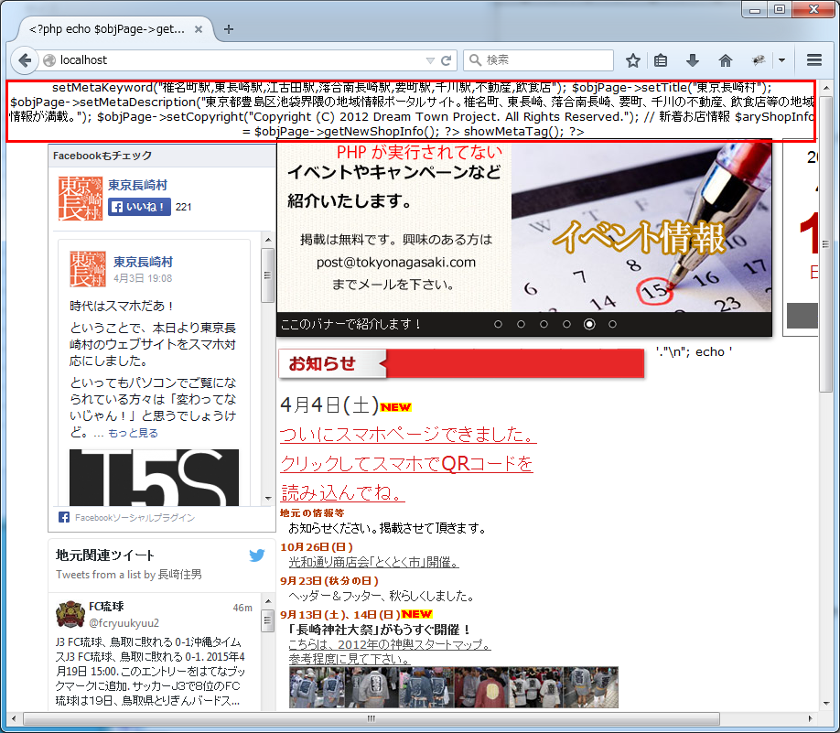Select the first banner slide dot
Viewport: 840px width, 733px height.
[498, 324]
